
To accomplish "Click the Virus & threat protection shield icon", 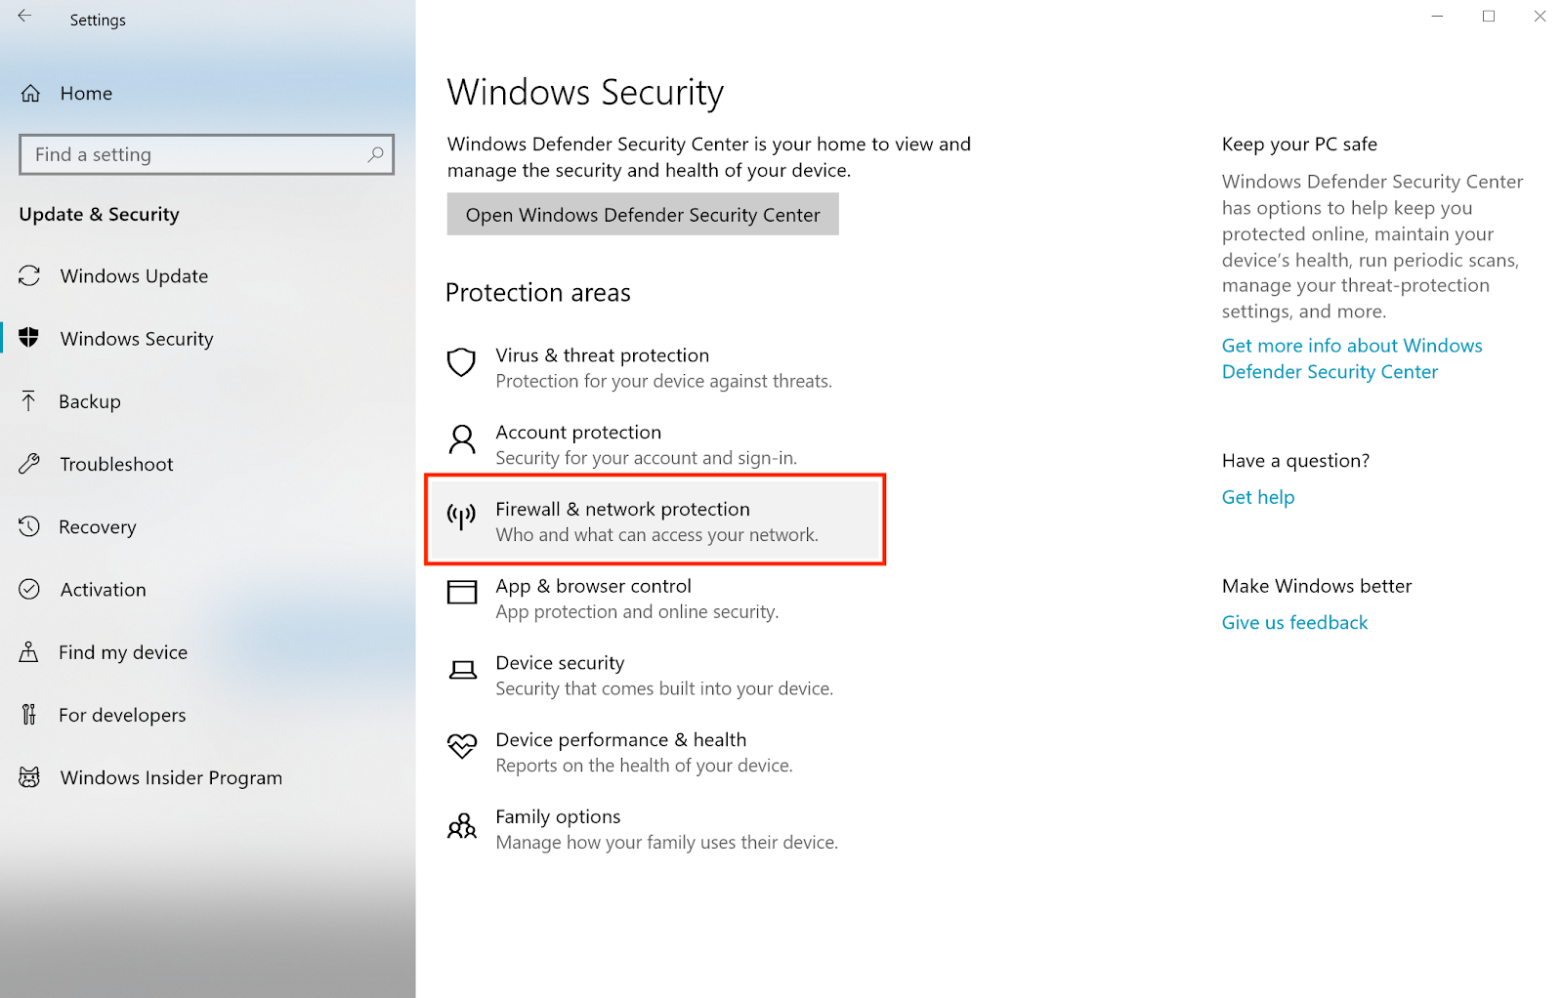I will (x=461, y=362).
